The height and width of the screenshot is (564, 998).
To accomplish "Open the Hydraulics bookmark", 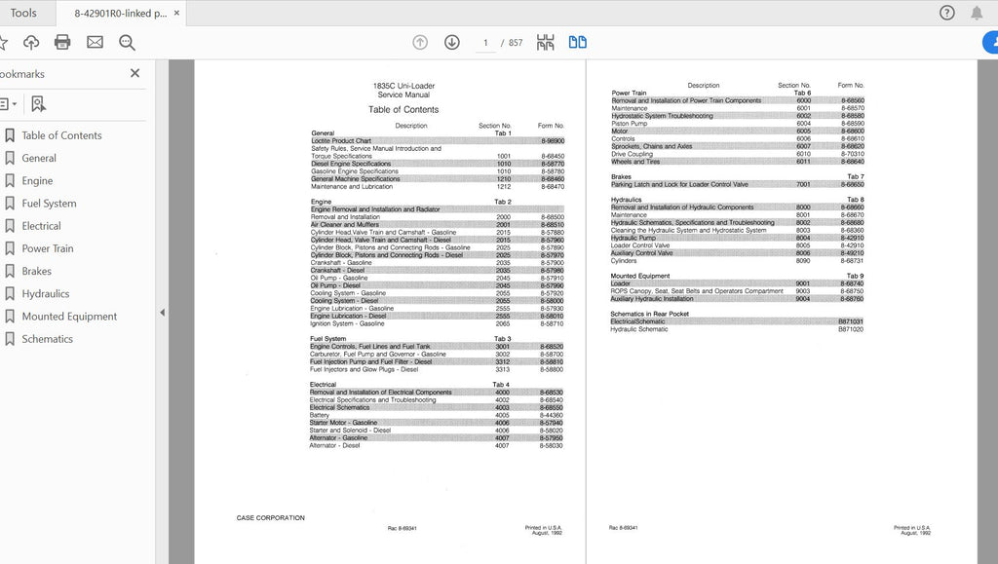I will [45, 294].
